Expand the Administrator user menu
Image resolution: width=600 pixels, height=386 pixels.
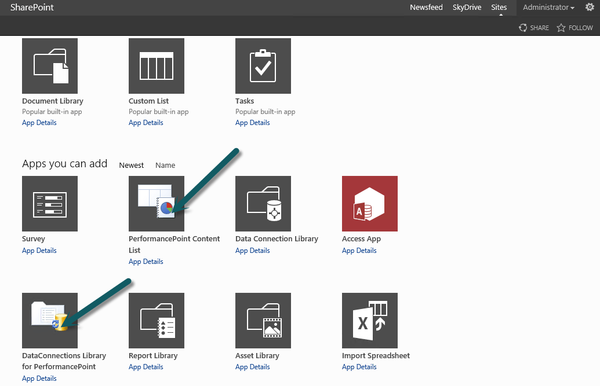click(x=548, y=8)
